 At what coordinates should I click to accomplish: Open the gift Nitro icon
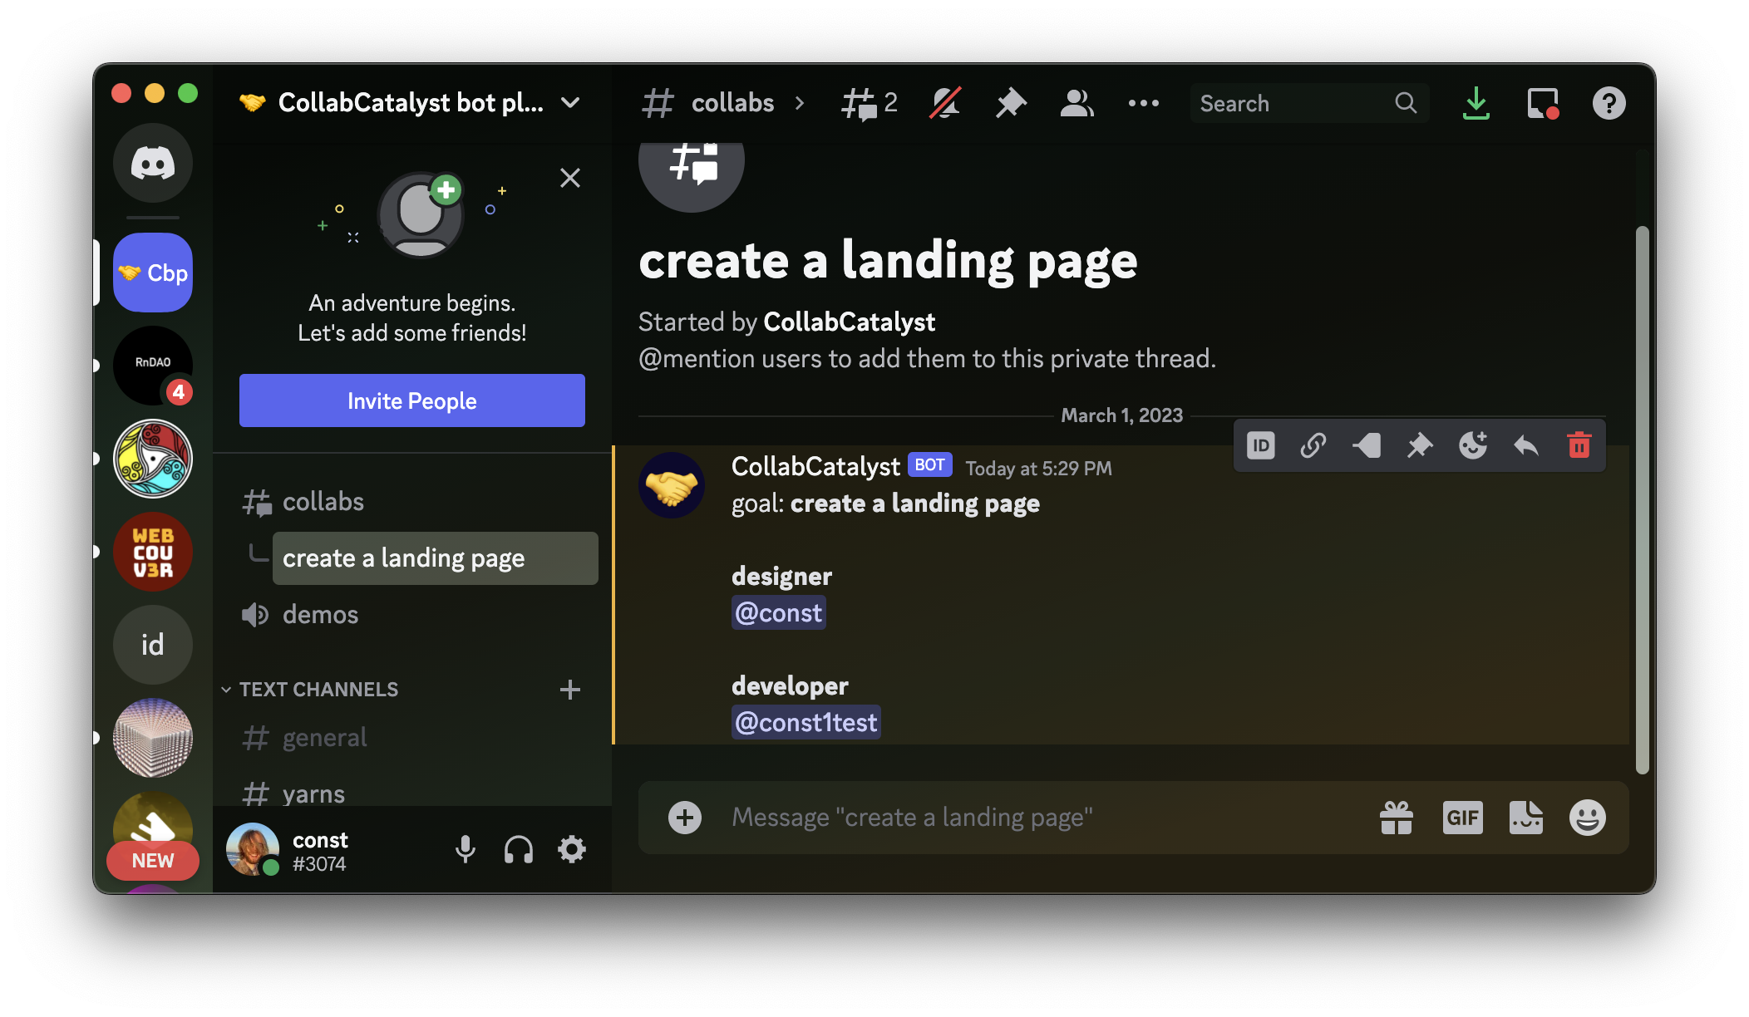1397,818
